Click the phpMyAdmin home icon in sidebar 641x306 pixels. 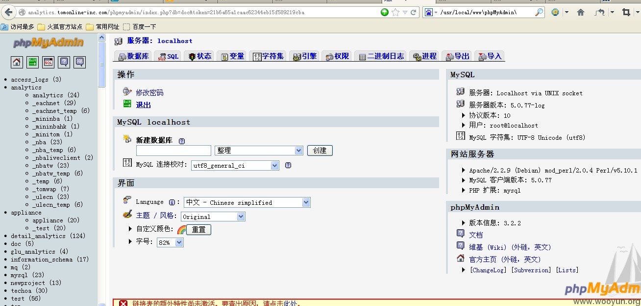[17, 62]
